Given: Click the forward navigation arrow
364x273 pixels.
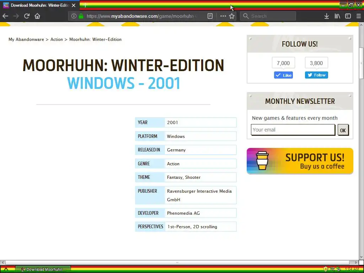Looking at the screenshot, I should coord(16,16).
